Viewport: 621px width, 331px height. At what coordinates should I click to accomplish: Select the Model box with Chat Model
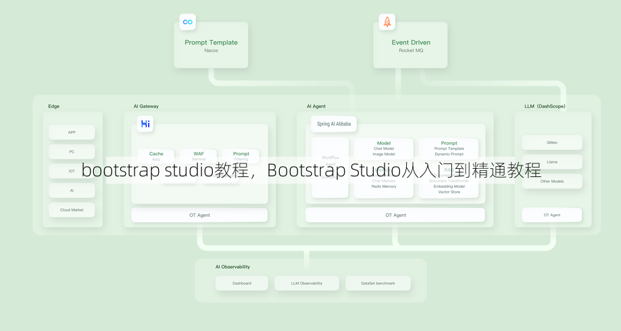[384, 149]
